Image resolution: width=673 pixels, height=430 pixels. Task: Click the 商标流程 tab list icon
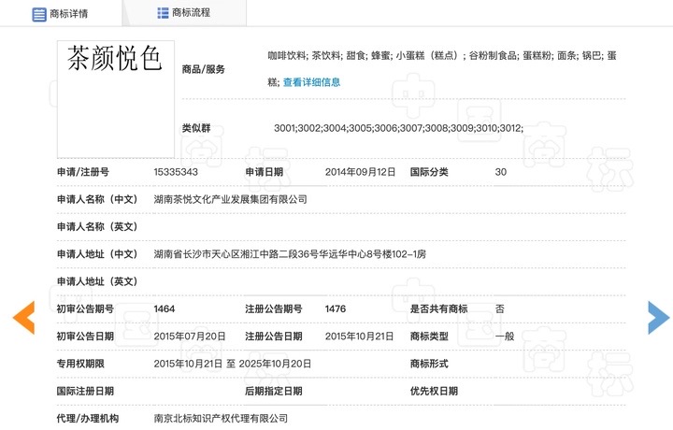[x=163, y=13]
